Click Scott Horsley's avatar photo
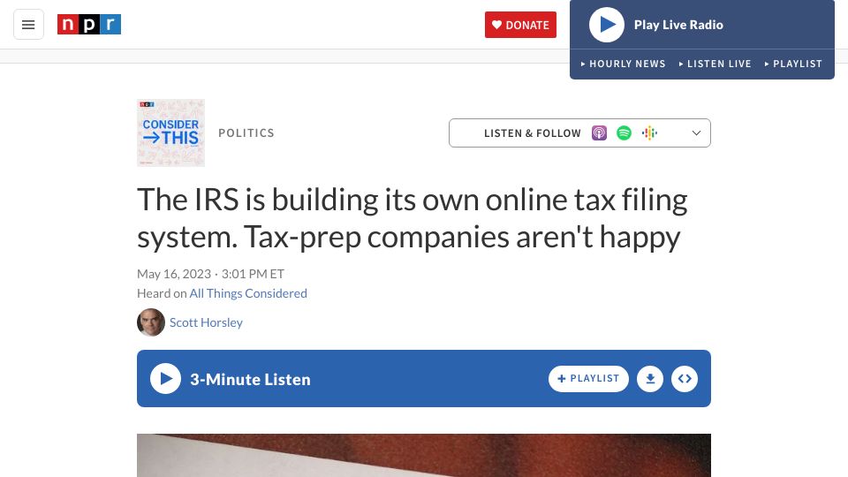Image resolution: width=848 pixels, height=477 pixels. click(151, 322)
